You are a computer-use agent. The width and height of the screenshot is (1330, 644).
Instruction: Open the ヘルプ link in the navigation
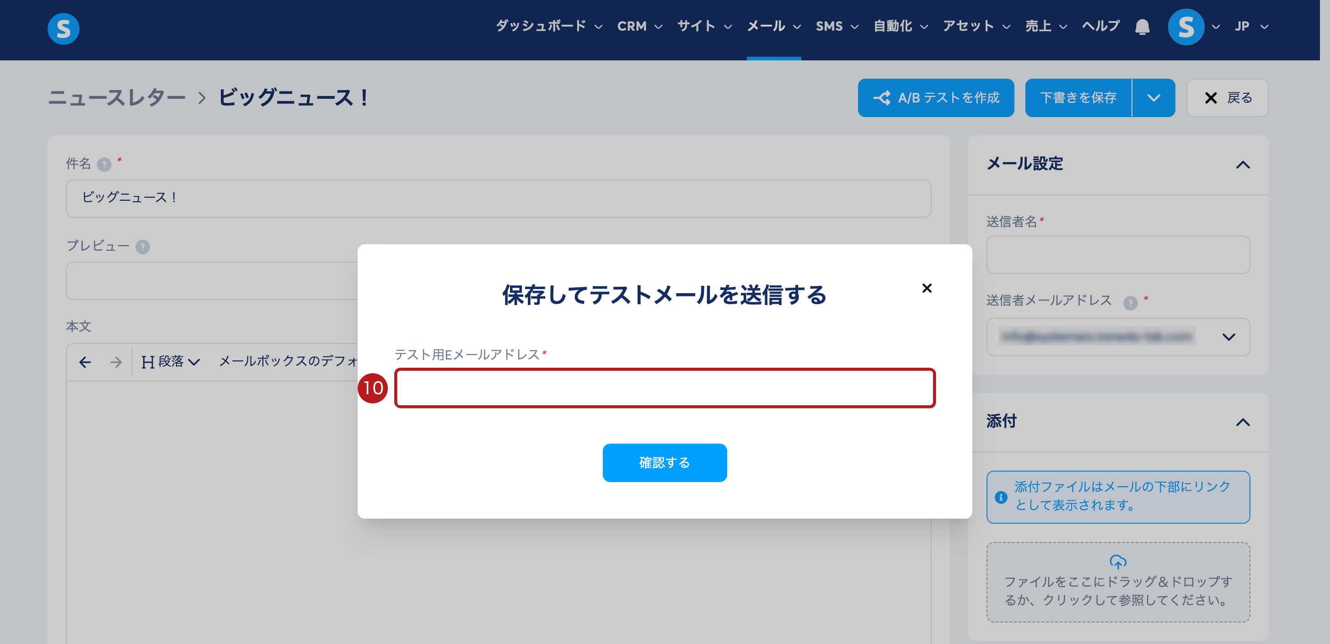click(x=1101, y=26)
